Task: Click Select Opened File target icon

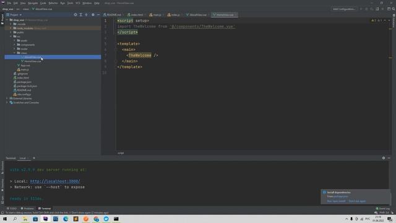Action: coord(75,15)
